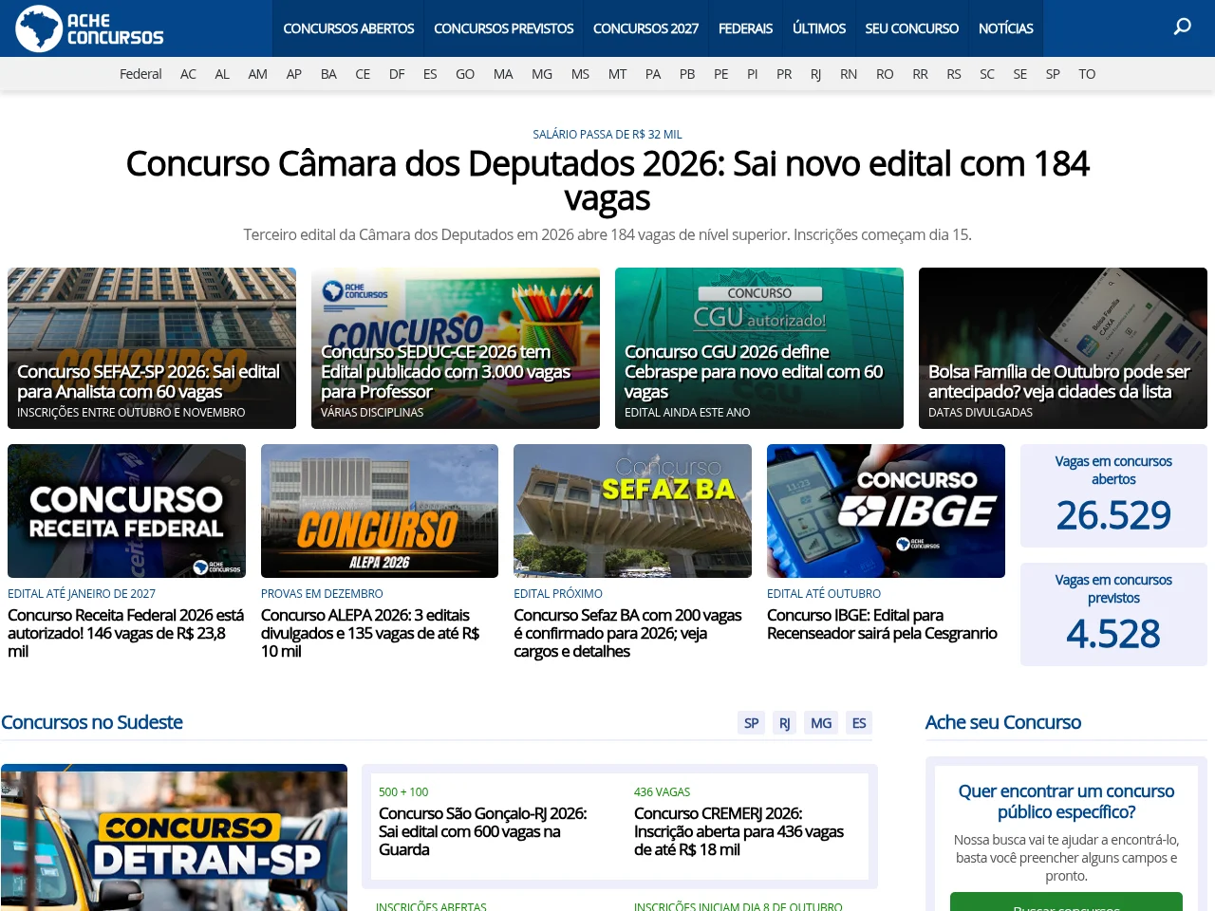Screen dimensions: 1215x911
Task: Read IBGE Recenseador Cesgranrio headline
Action: click(x=882, y=624)
